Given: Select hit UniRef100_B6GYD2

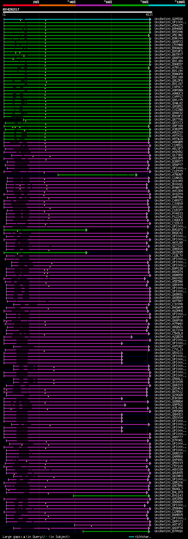Looking at the screenshot, I should (x=169, y=278).
